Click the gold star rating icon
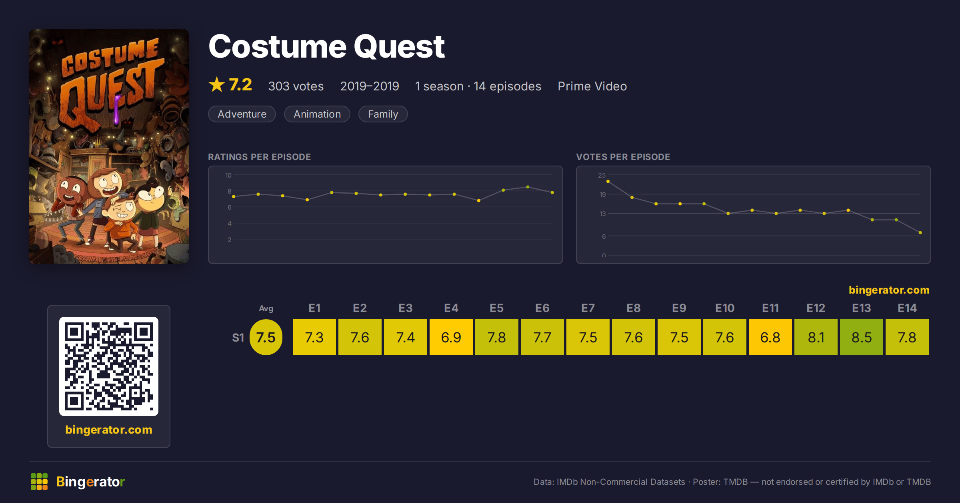The image size is (960, 504). pyautogui.click(x=217, y=85)
